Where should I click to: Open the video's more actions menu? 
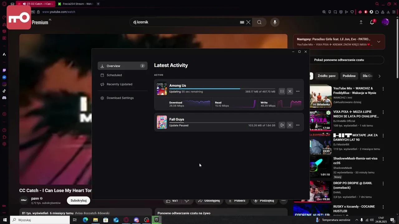(x=283, y=201)
